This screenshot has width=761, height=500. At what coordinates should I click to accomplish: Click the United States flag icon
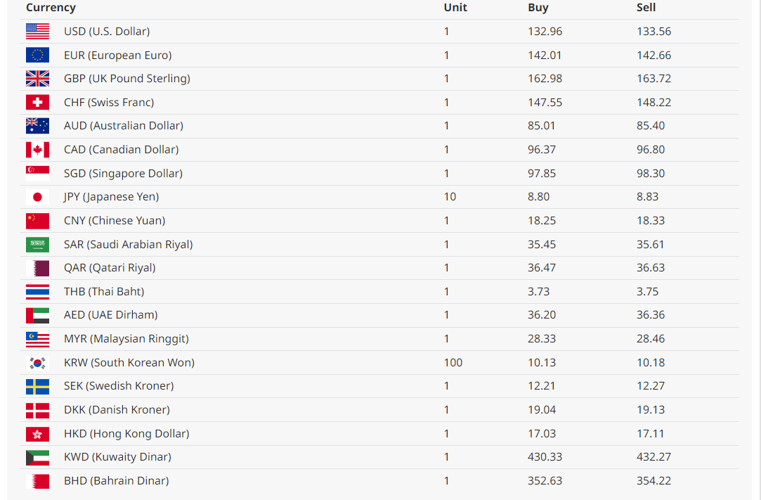coord(37,32)
